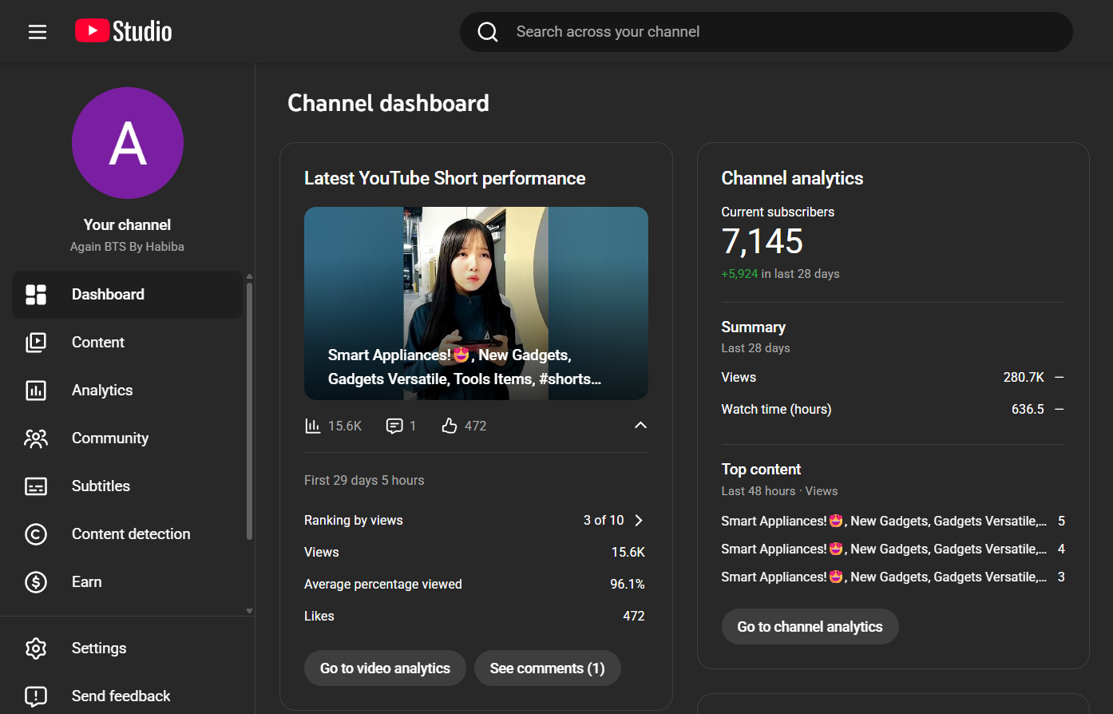The height and width of the screenshot is (714, 1113).
Task: Click the search magnifier icon
Action: 488,32
